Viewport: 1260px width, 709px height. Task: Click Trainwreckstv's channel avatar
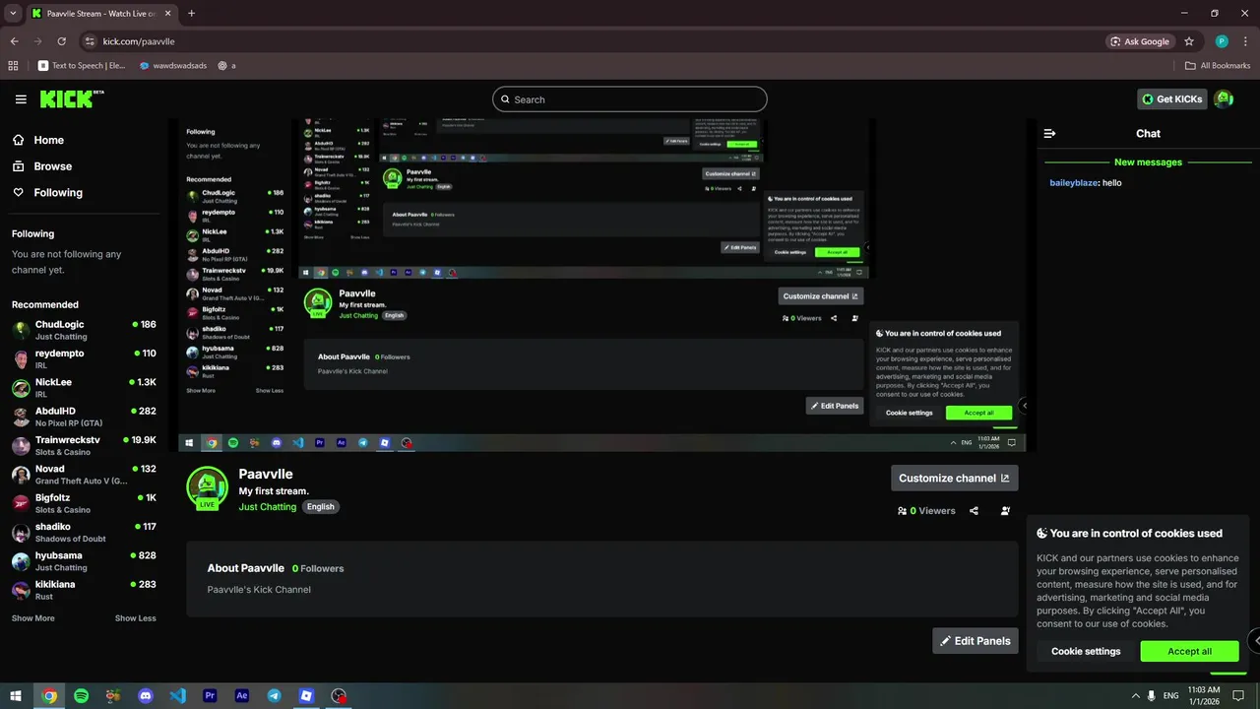pyautogui.click(x=21, y=446)
